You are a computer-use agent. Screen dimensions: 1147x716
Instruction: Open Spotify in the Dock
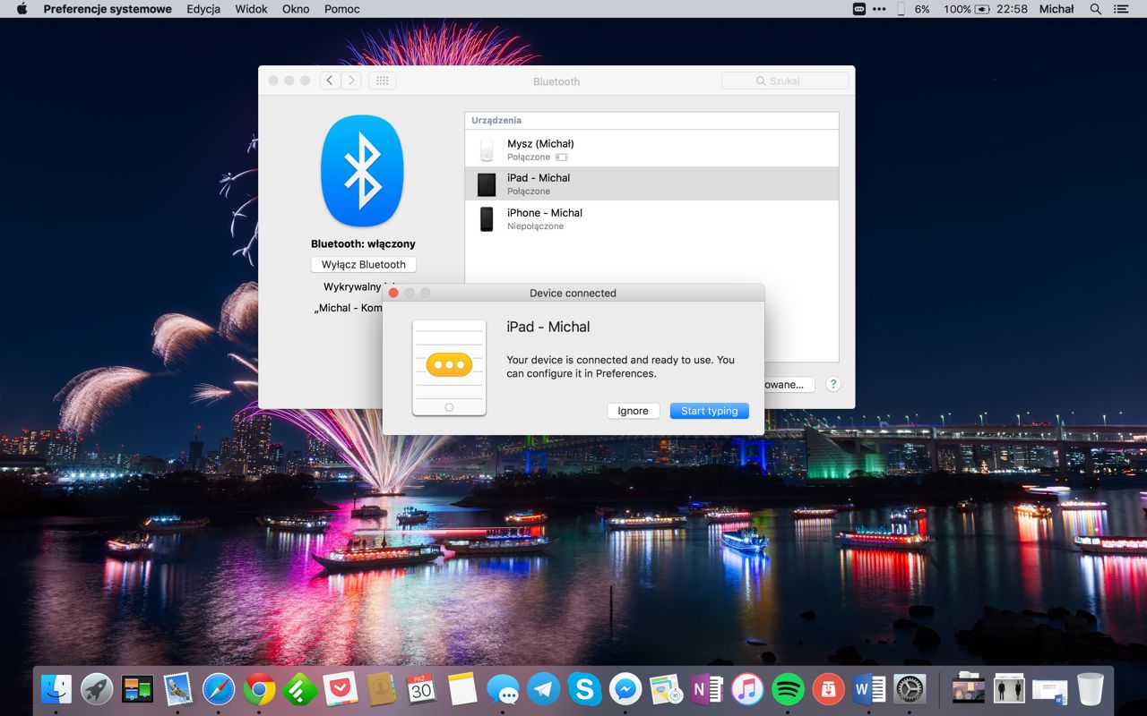[x=788, y=689]
